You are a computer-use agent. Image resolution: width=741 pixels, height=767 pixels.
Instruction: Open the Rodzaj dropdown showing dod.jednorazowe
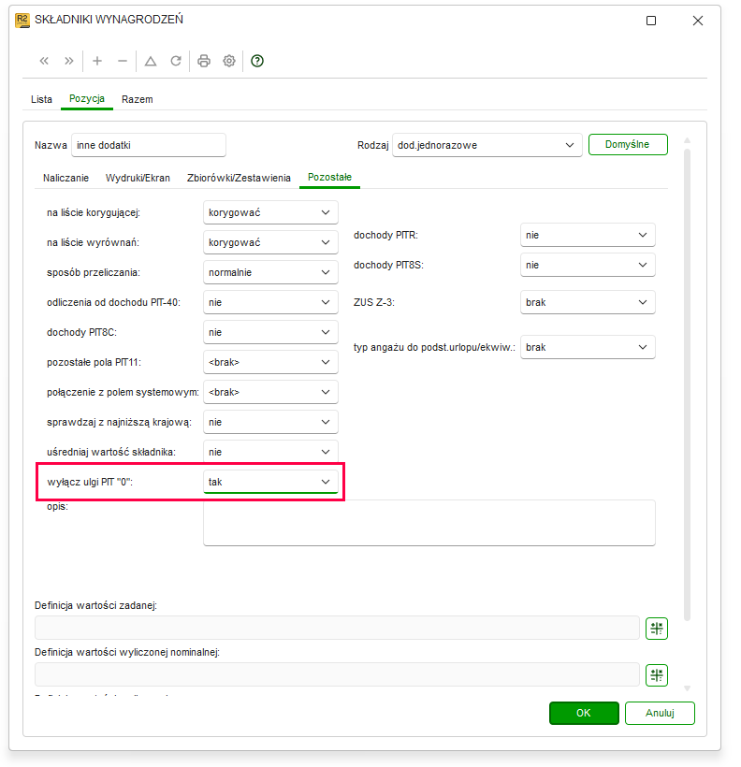tap(487, 145)
